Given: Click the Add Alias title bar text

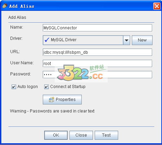Looking at the screenshot, I should click(x=22, y=6).
